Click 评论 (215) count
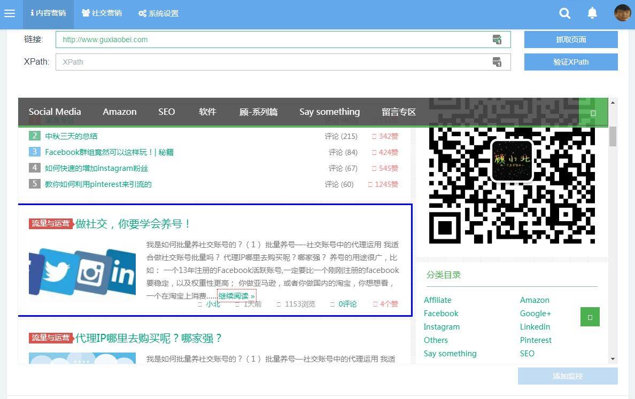 [341, 136]
